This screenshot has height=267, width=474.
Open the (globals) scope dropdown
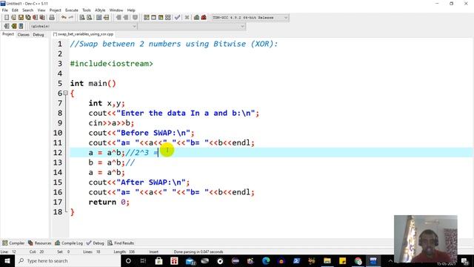pos(84,27)
